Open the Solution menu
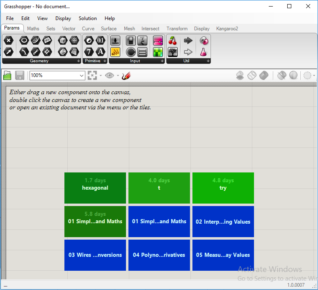This screenshot has height=290, width=318. point(88,18)
